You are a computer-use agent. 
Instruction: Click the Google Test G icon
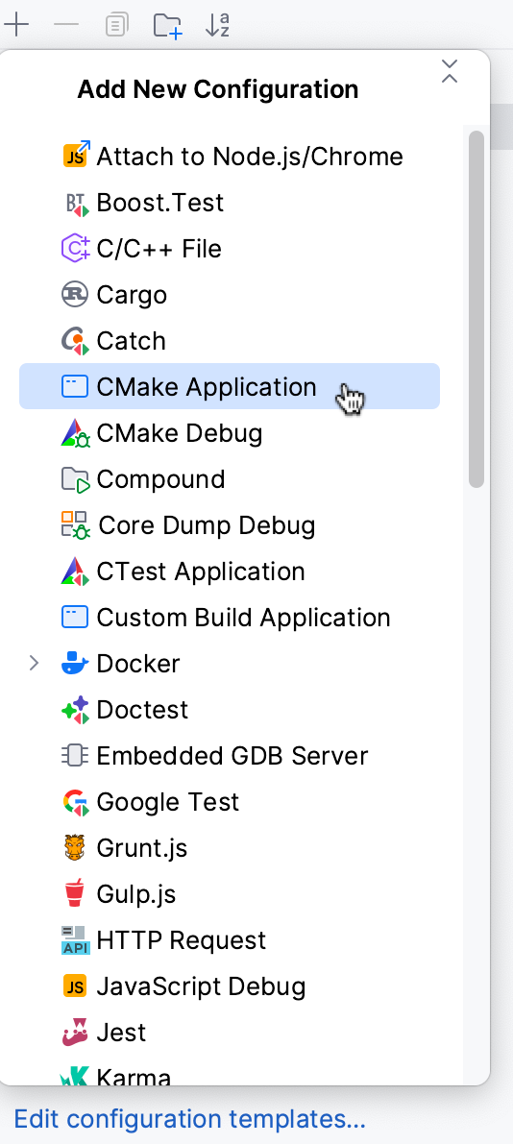[x=75, y=802]
